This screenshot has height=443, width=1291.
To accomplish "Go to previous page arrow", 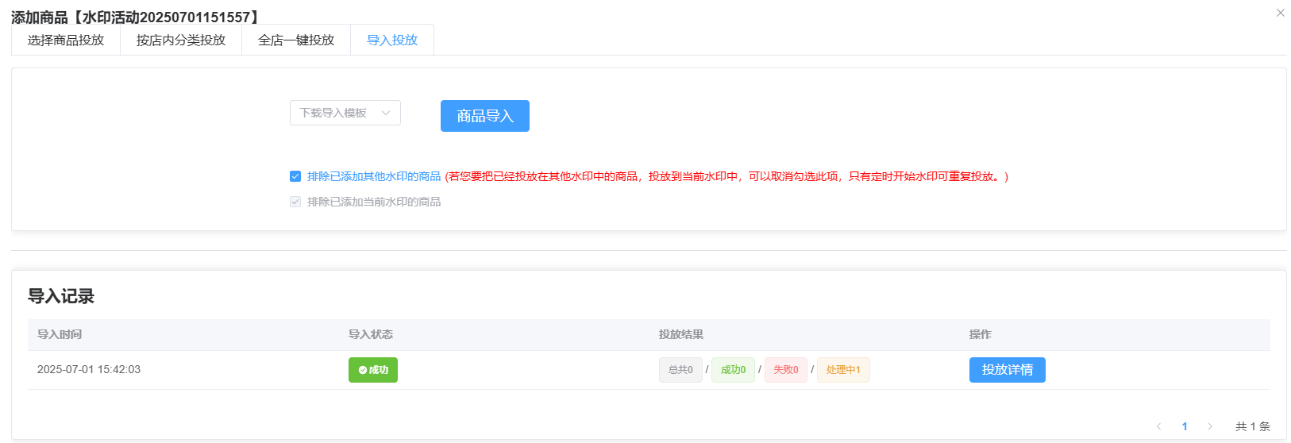I will (1158, 426).
